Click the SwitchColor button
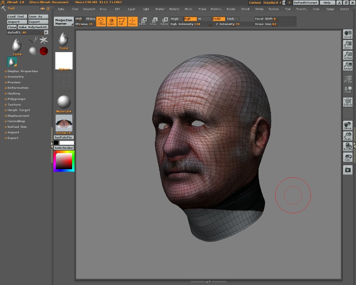Screen dimensions: 356x285 coord(64,148)
